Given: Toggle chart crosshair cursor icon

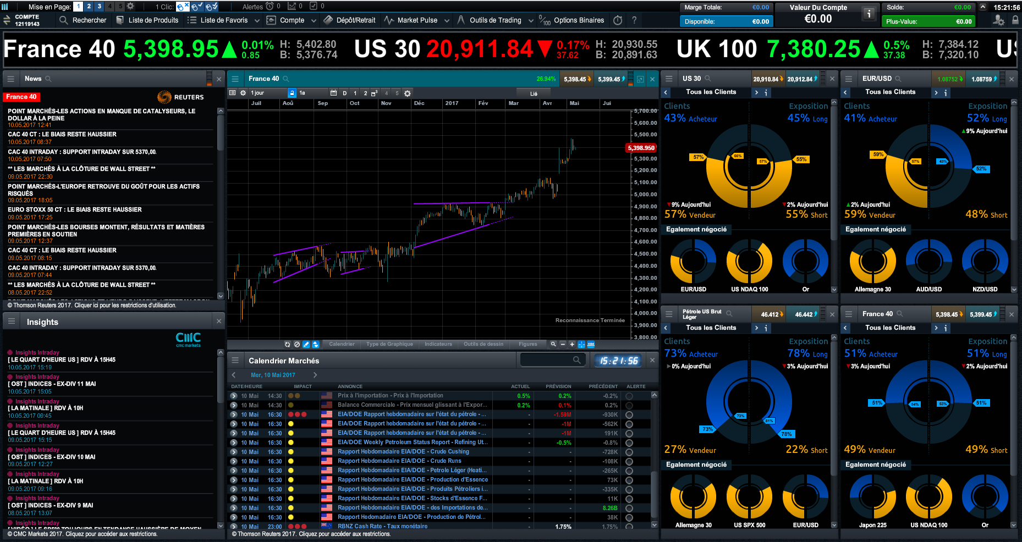Looking at the screenshot, I should tap(581, 345).
